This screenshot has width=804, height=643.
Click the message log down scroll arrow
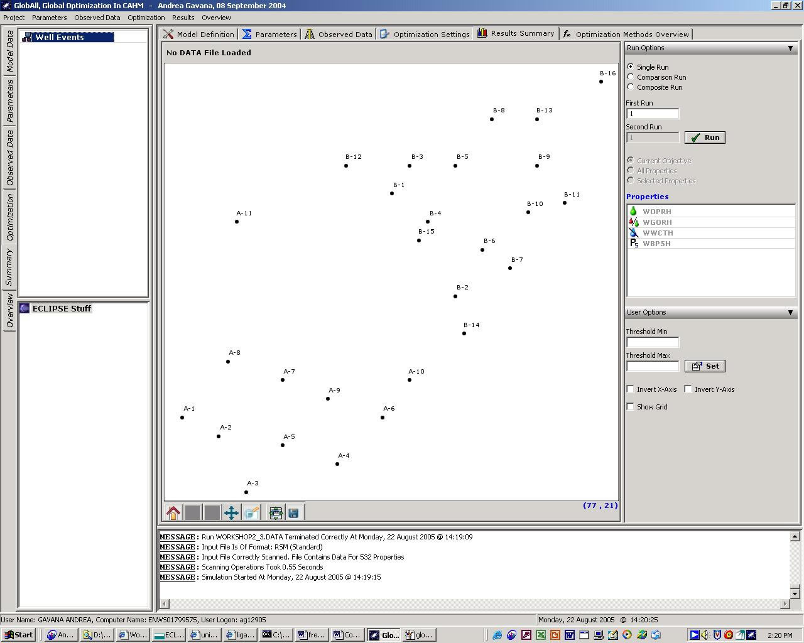(x=795, y=593)
